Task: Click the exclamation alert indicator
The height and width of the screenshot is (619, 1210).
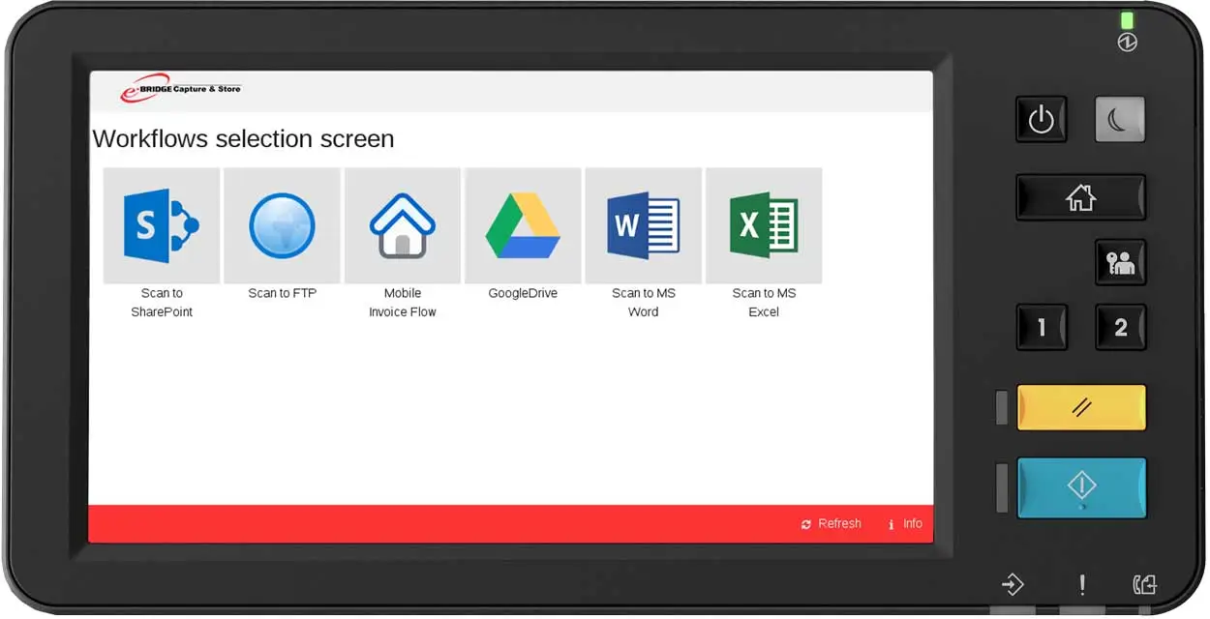Action: pos(1082,584)
